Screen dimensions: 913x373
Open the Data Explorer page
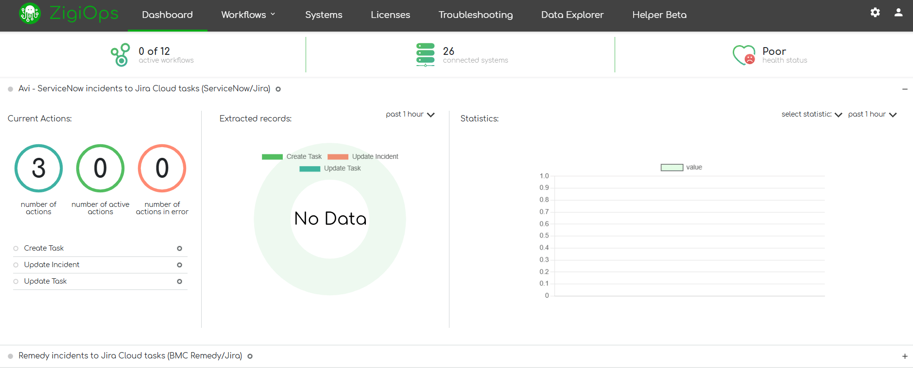tap(572, 15)
